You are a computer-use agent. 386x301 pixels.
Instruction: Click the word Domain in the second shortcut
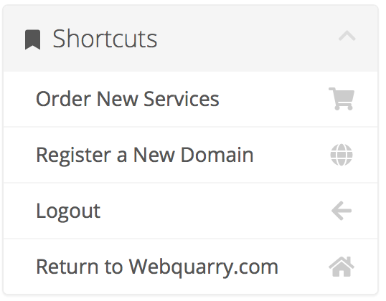217,155
